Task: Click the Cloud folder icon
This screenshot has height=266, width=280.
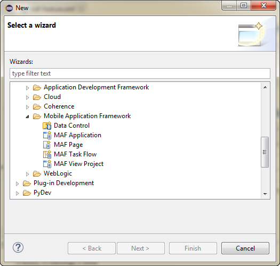Action: (x=37, y=97)
